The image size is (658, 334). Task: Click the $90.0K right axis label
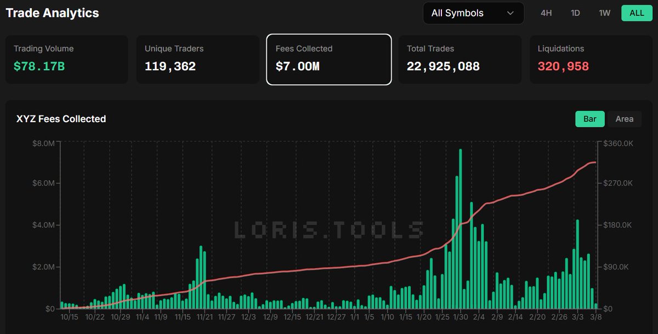(616, 267)
